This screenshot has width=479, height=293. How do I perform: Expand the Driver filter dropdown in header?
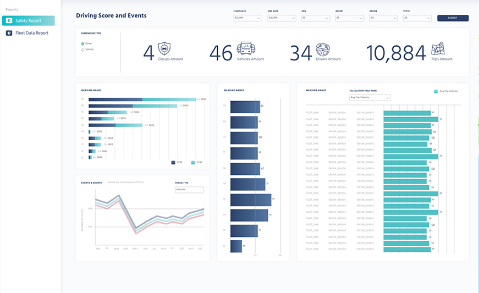click(383, 18)
